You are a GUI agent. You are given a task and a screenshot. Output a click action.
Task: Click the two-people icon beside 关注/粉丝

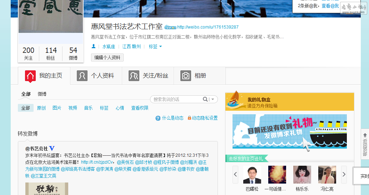click(x=134, y=76)
